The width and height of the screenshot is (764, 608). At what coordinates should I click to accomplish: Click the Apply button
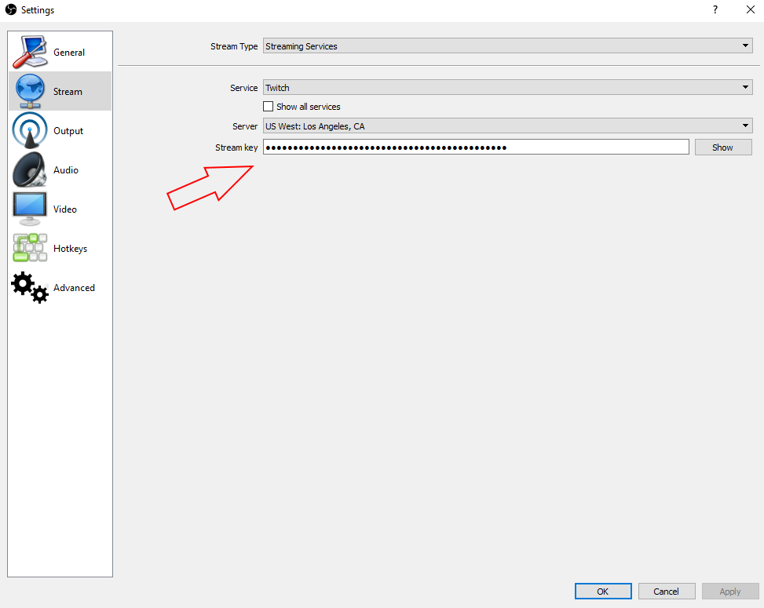pyautogui.click(x=730, y=592)
